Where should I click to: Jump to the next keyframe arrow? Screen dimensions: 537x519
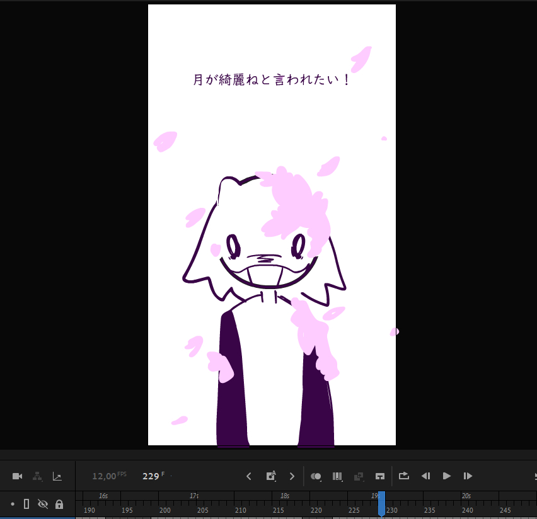pyautogui.click(x=292, y=476)
